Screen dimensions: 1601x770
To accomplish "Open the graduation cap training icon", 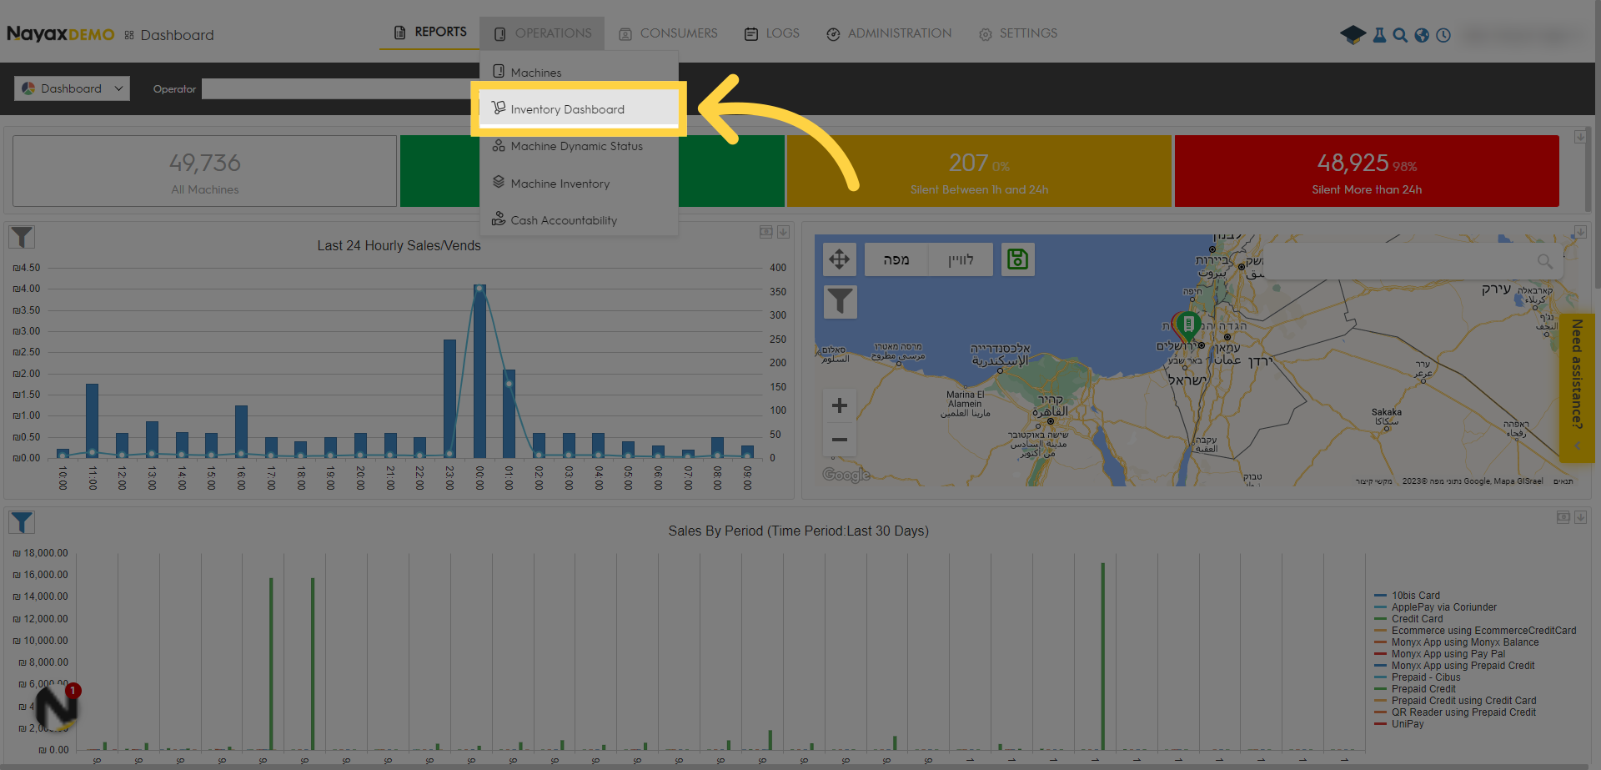I will click(x=1353, y=35).
